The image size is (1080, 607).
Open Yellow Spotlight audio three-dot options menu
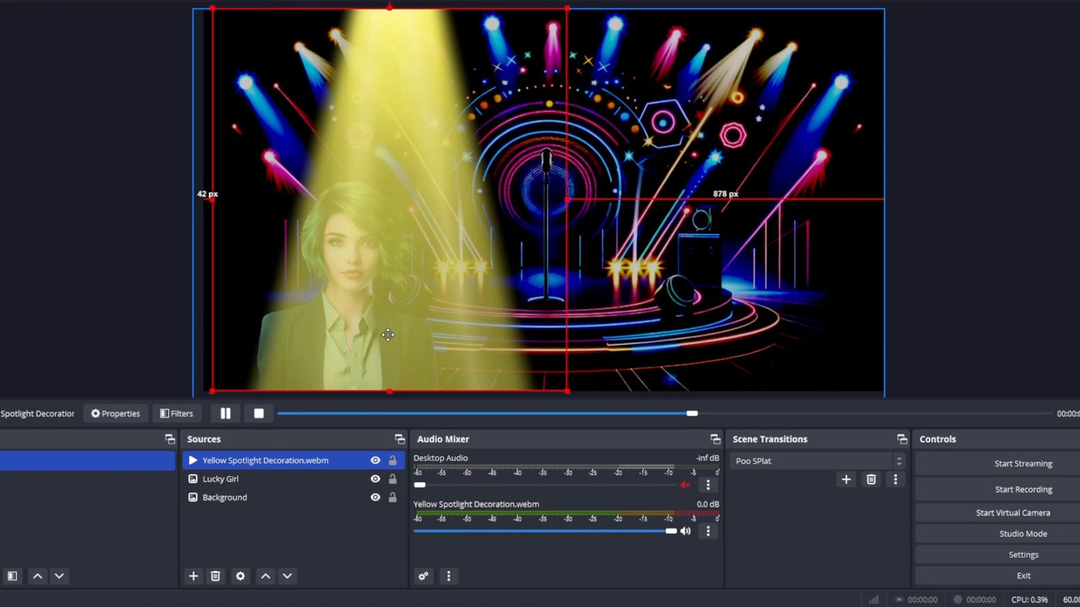pyautogui.click(x=708, y=532)
